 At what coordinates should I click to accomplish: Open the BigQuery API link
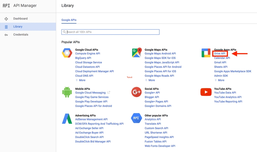83,58
